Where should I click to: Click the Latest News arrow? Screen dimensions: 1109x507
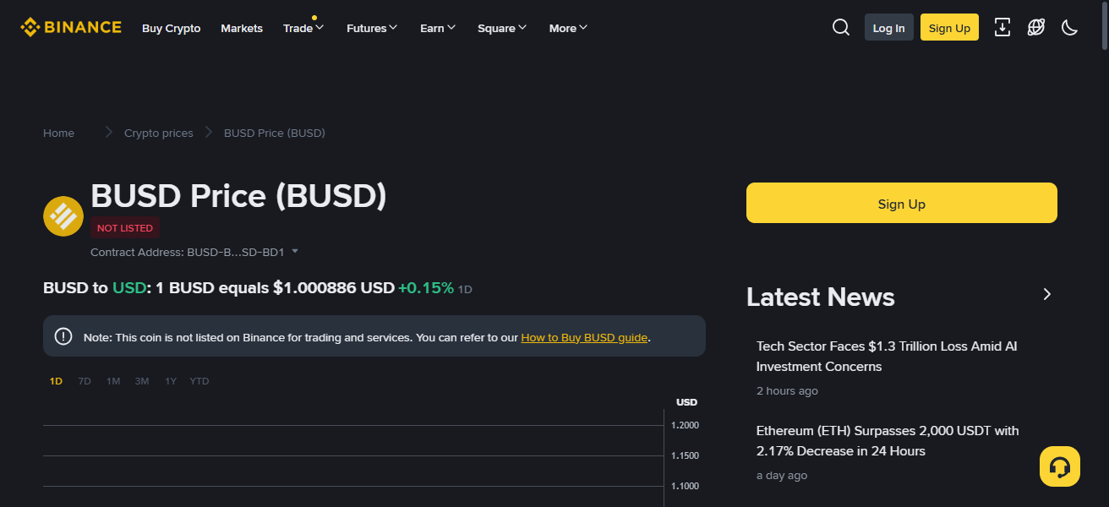pos(1047,294)
